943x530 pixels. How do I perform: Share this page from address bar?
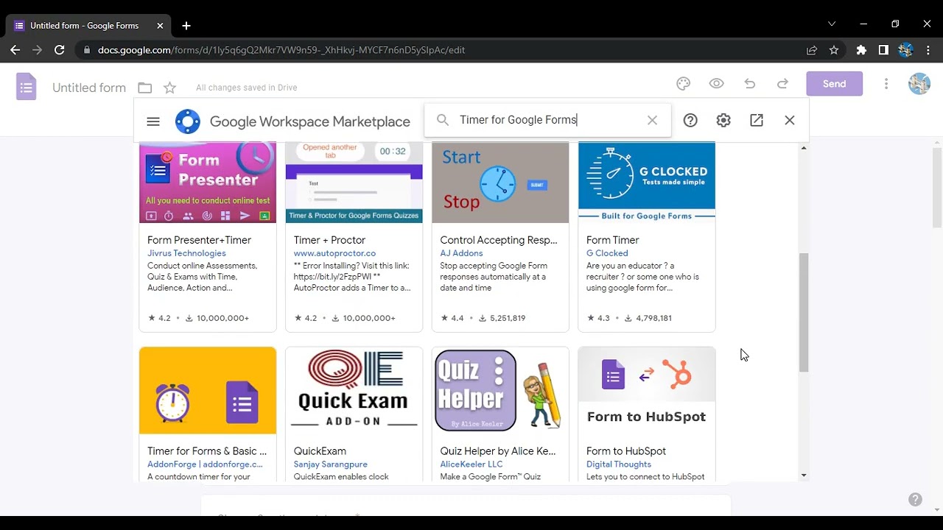812,50
